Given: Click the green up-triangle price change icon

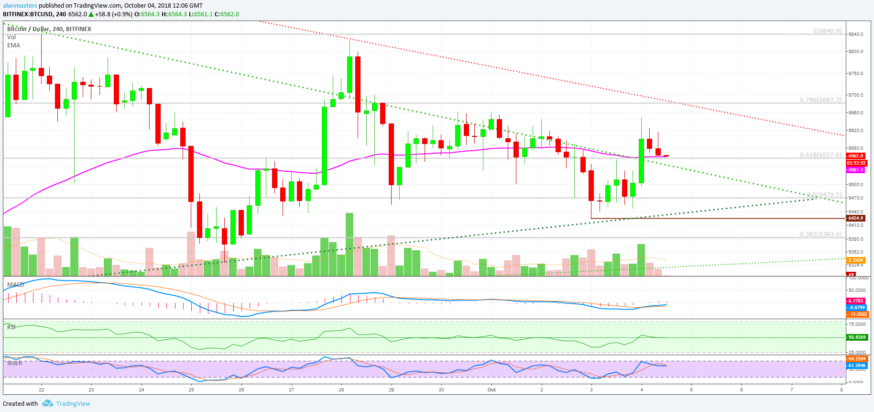Looking at the screenshot, I should pyautogui.click(x=91, y=14).
